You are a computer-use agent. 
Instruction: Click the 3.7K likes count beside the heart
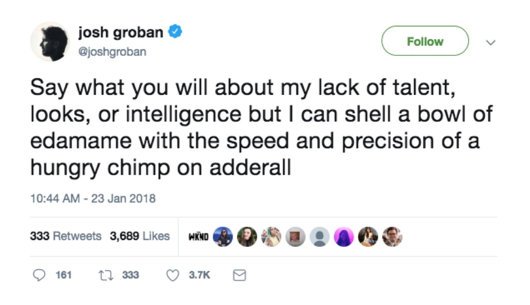(x=199, y=275)
